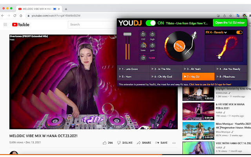Adjust the high EQ knob
Screen dimensions: 251x157
pos(152,35)
